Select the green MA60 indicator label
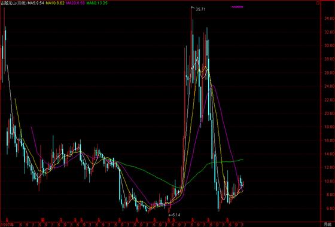335x227 pixels. point(97,3)
